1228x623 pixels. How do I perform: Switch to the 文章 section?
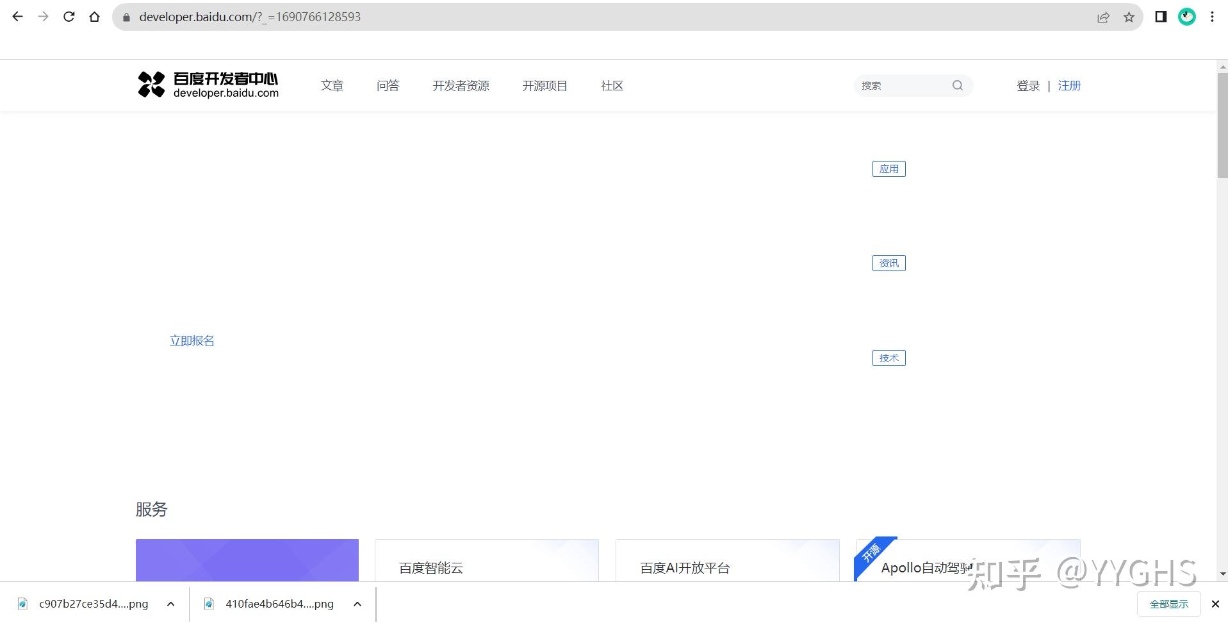[x=332, y=85]
